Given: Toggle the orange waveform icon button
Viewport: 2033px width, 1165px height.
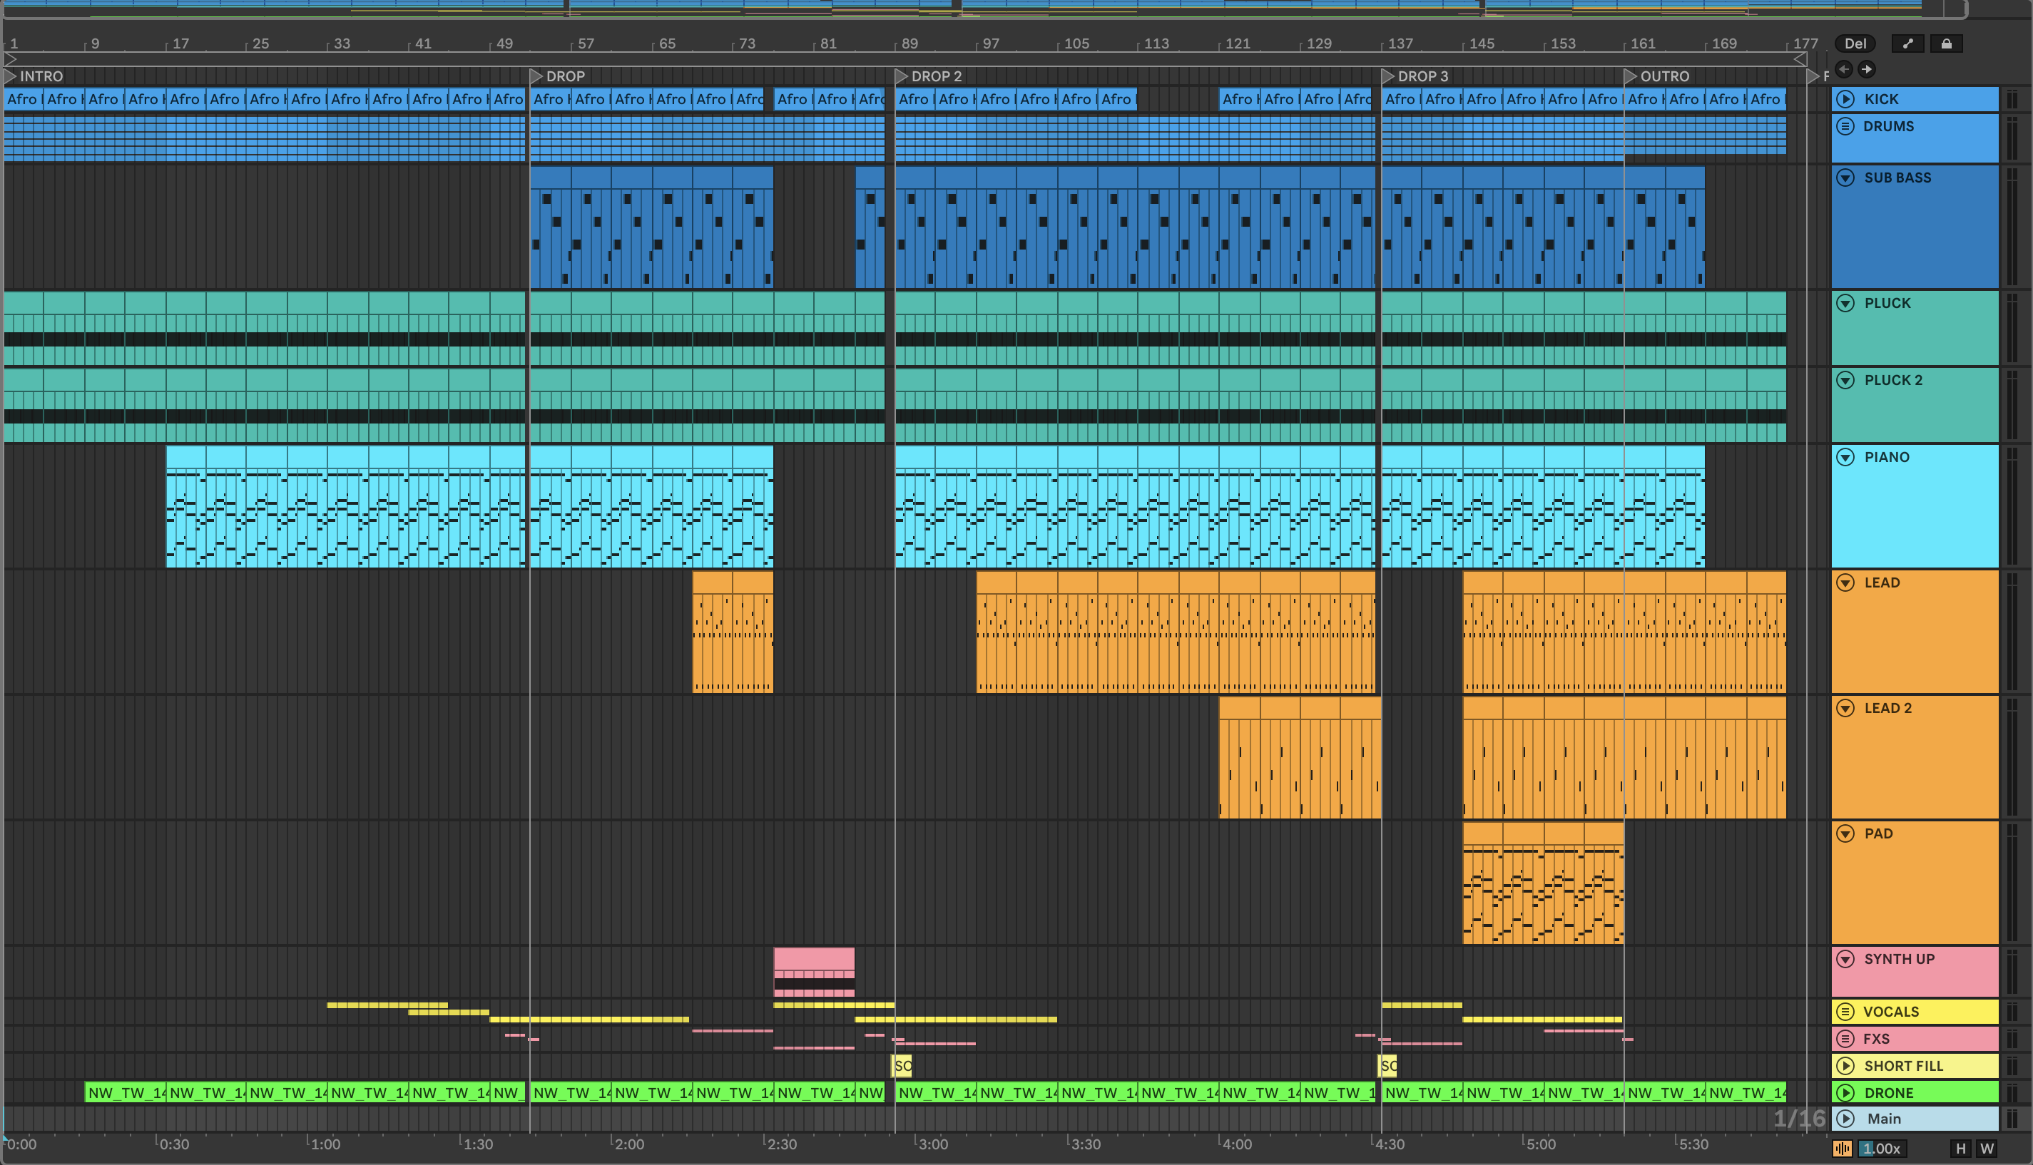Looking at the screenshot, I should (1843, 1148).
